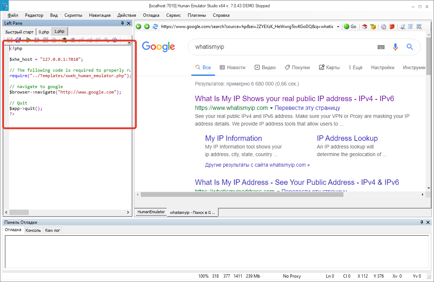Open the Навигация menu
The width and height of the screenshot is (434, 282).
click(100, 15)
